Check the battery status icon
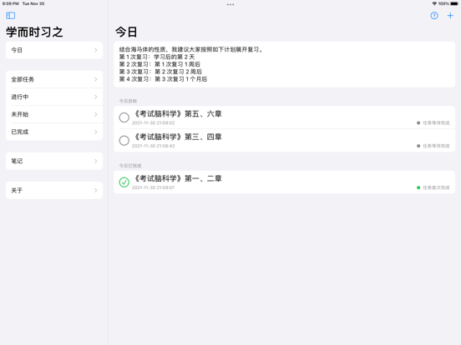461x345 pixels. coord(454,3)
